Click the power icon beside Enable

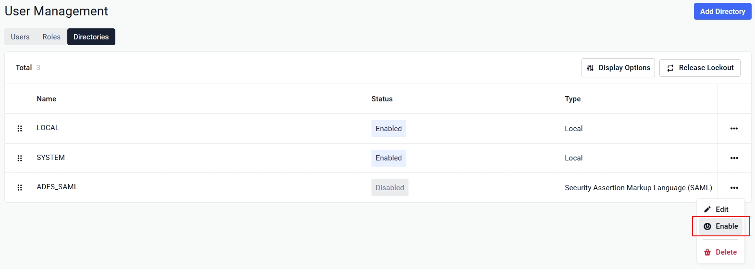(707, 226)
